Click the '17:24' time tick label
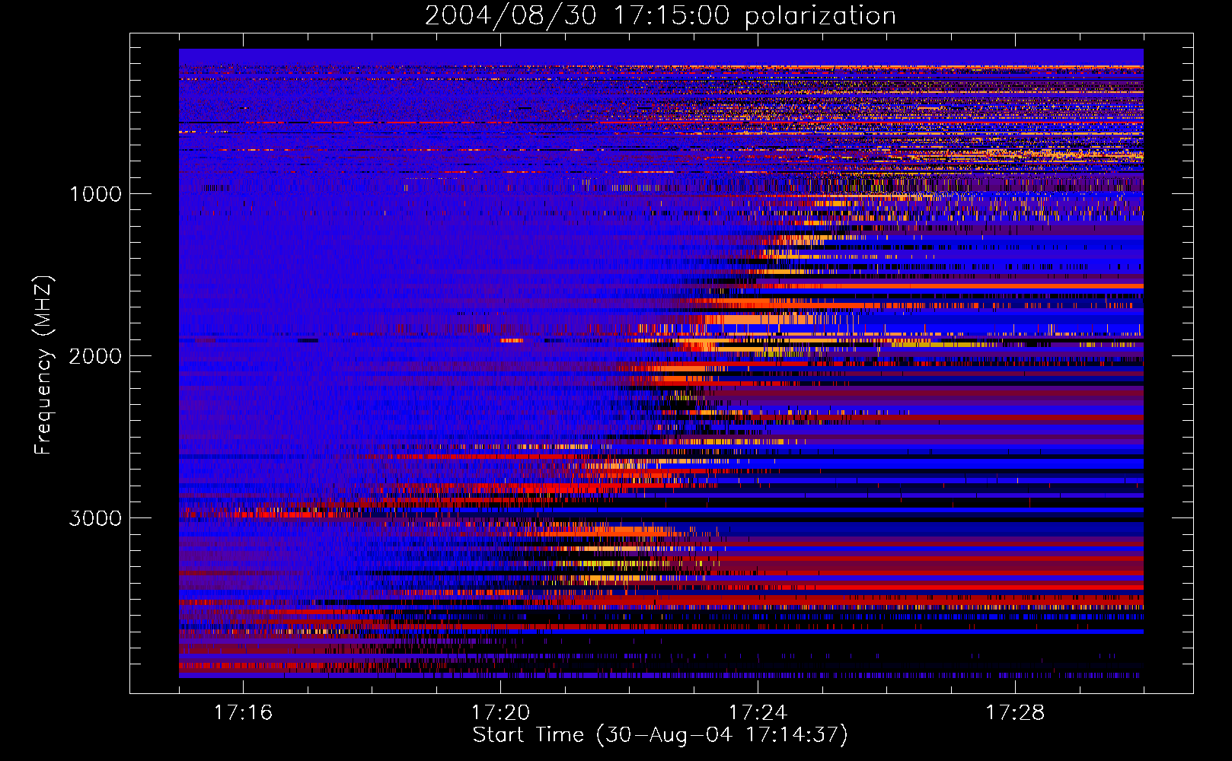Viewport: 1232px width, 761px height. (758, 712)
